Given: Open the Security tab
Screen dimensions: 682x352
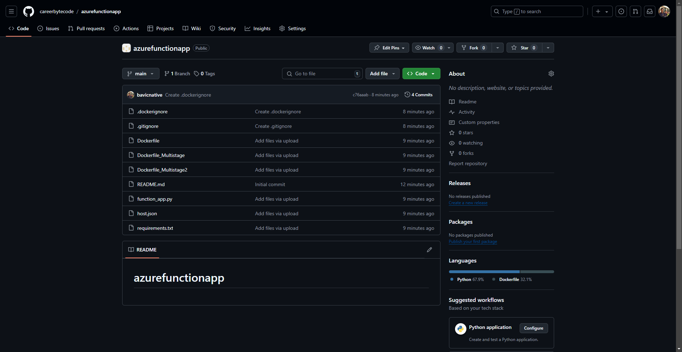Looking at the screenshot, I should point(223,28).
